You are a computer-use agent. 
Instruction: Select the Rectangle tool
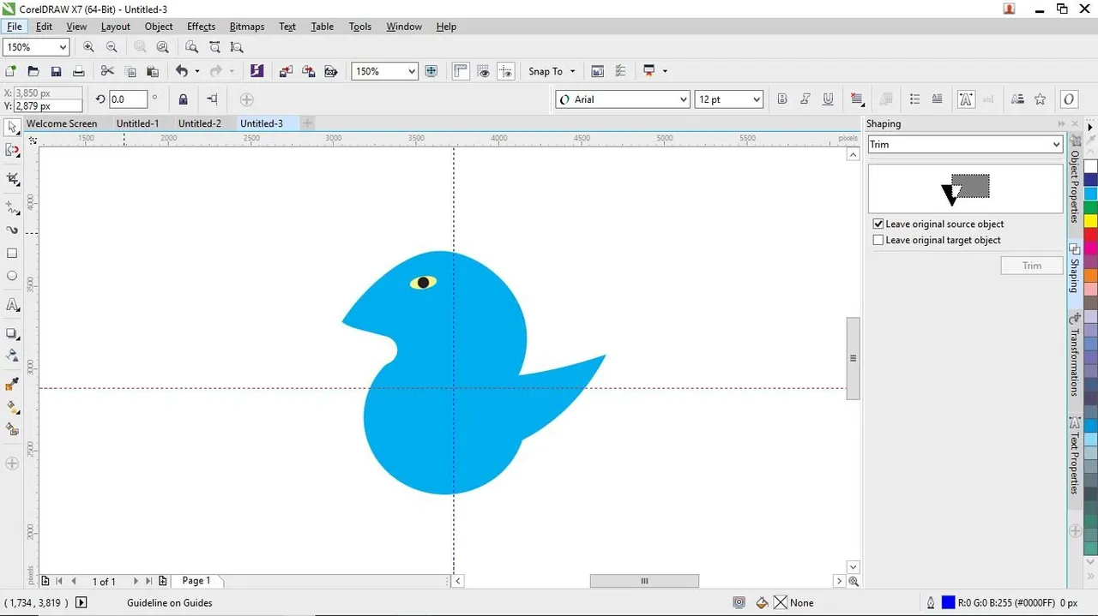(x=12, y=254)
